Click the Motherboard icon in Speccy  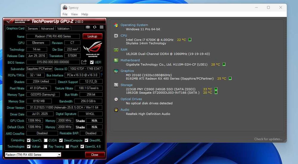(116, 60)
